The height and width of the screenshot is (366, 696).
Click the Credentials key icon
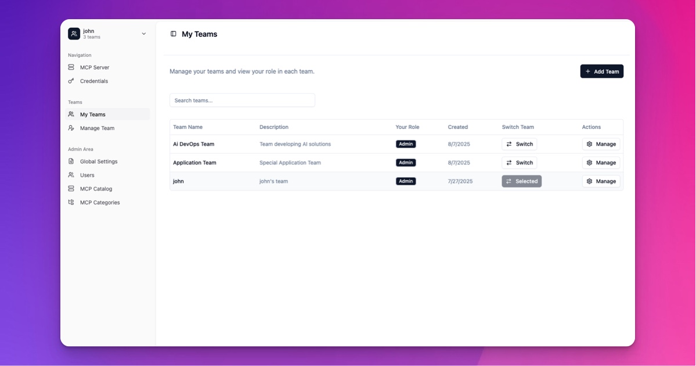coord(71,81)
